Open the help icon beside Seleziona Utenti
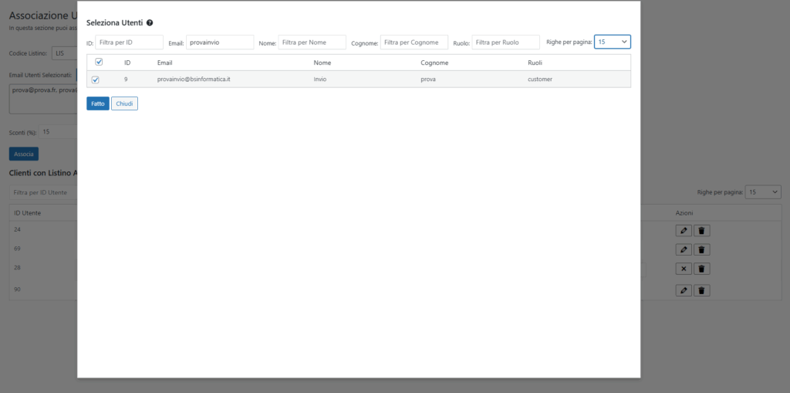This screenshot has height=393, width=790. tap(150, 22)
